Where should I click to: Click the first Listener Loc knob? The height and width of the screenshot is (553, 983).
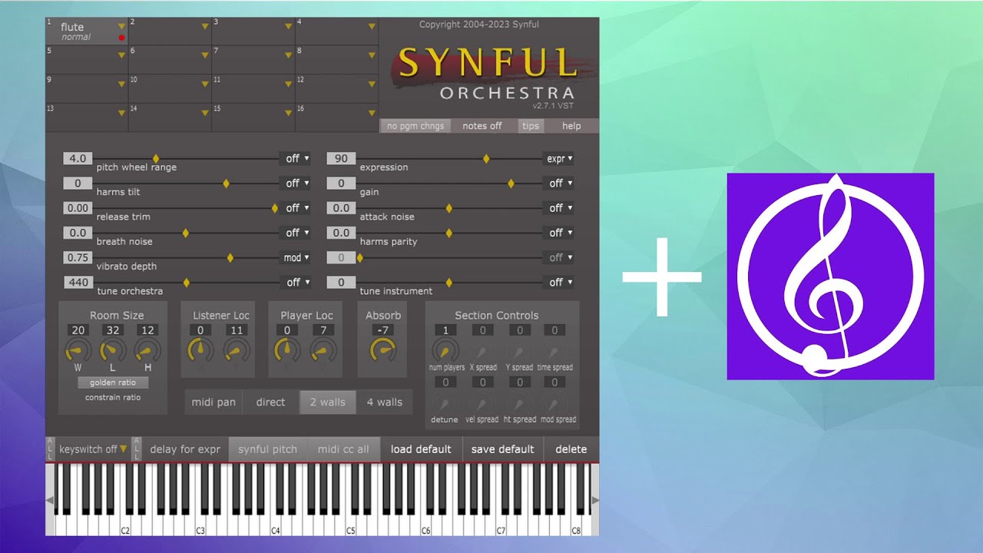click(x=200, y=351)
